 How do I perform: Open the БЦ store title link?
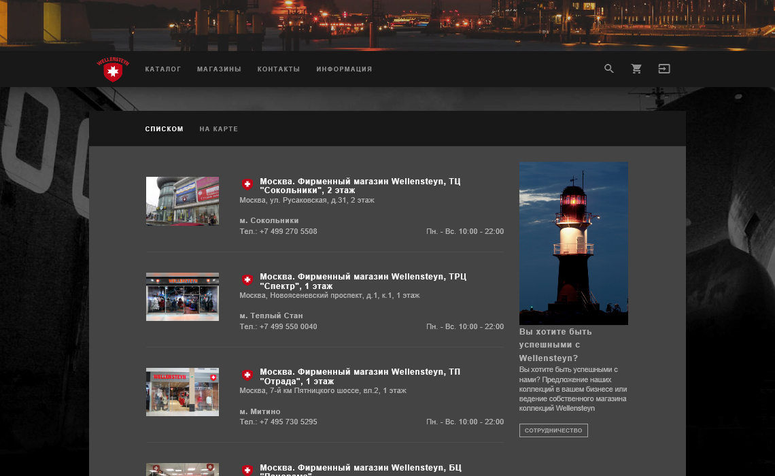tap(361, 471)
